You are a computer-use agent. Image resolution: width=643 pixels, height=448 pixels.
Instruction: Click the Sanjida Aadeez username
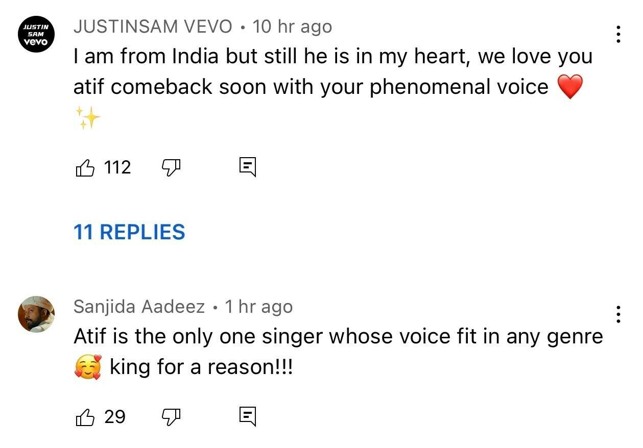[139, 307]
